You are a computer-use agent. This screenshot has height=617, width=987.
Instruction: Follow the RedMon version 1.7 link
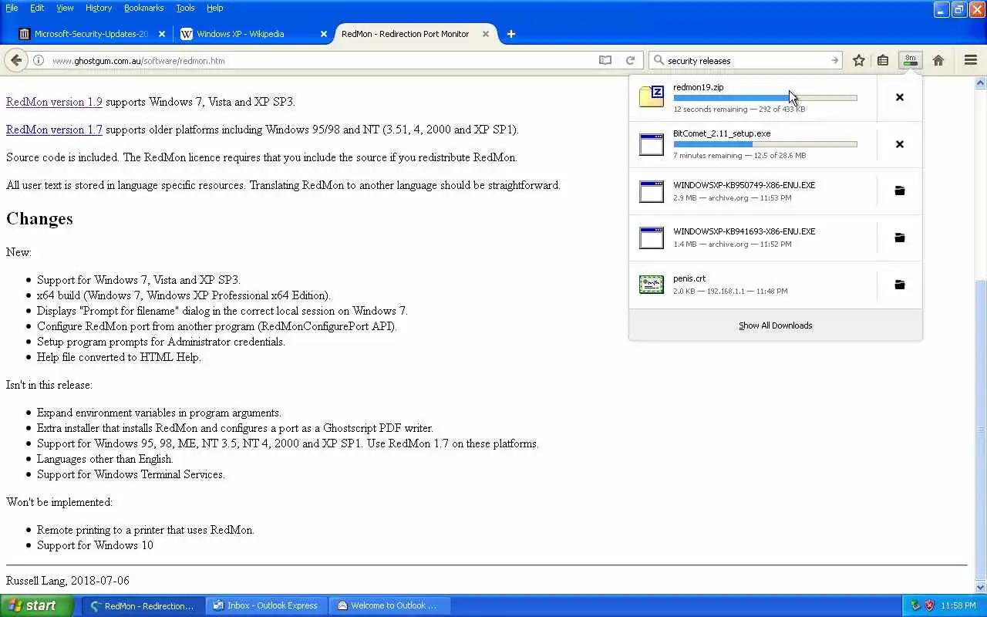point(54,130)
